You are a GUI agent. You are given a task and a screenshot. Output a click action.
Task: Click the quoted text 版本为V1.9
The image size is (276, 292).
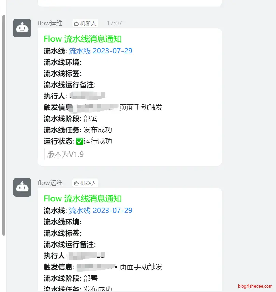coord(65,155)
